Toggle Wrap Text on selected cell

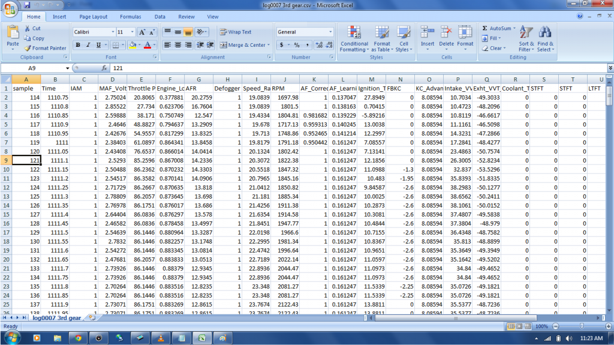click(235, 32)
